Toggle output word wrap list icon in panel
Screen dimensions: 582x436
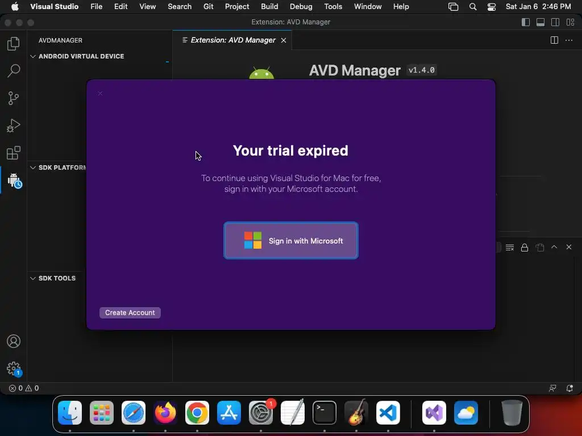point(510,248)
